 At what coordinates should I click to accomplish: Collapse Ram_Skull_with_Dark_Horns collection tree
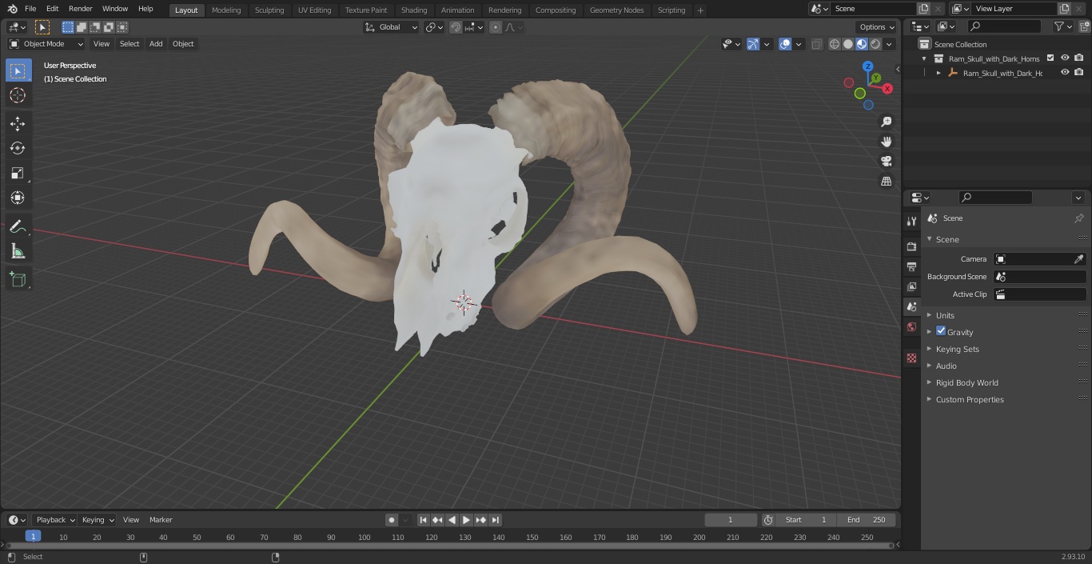point(924,58)
